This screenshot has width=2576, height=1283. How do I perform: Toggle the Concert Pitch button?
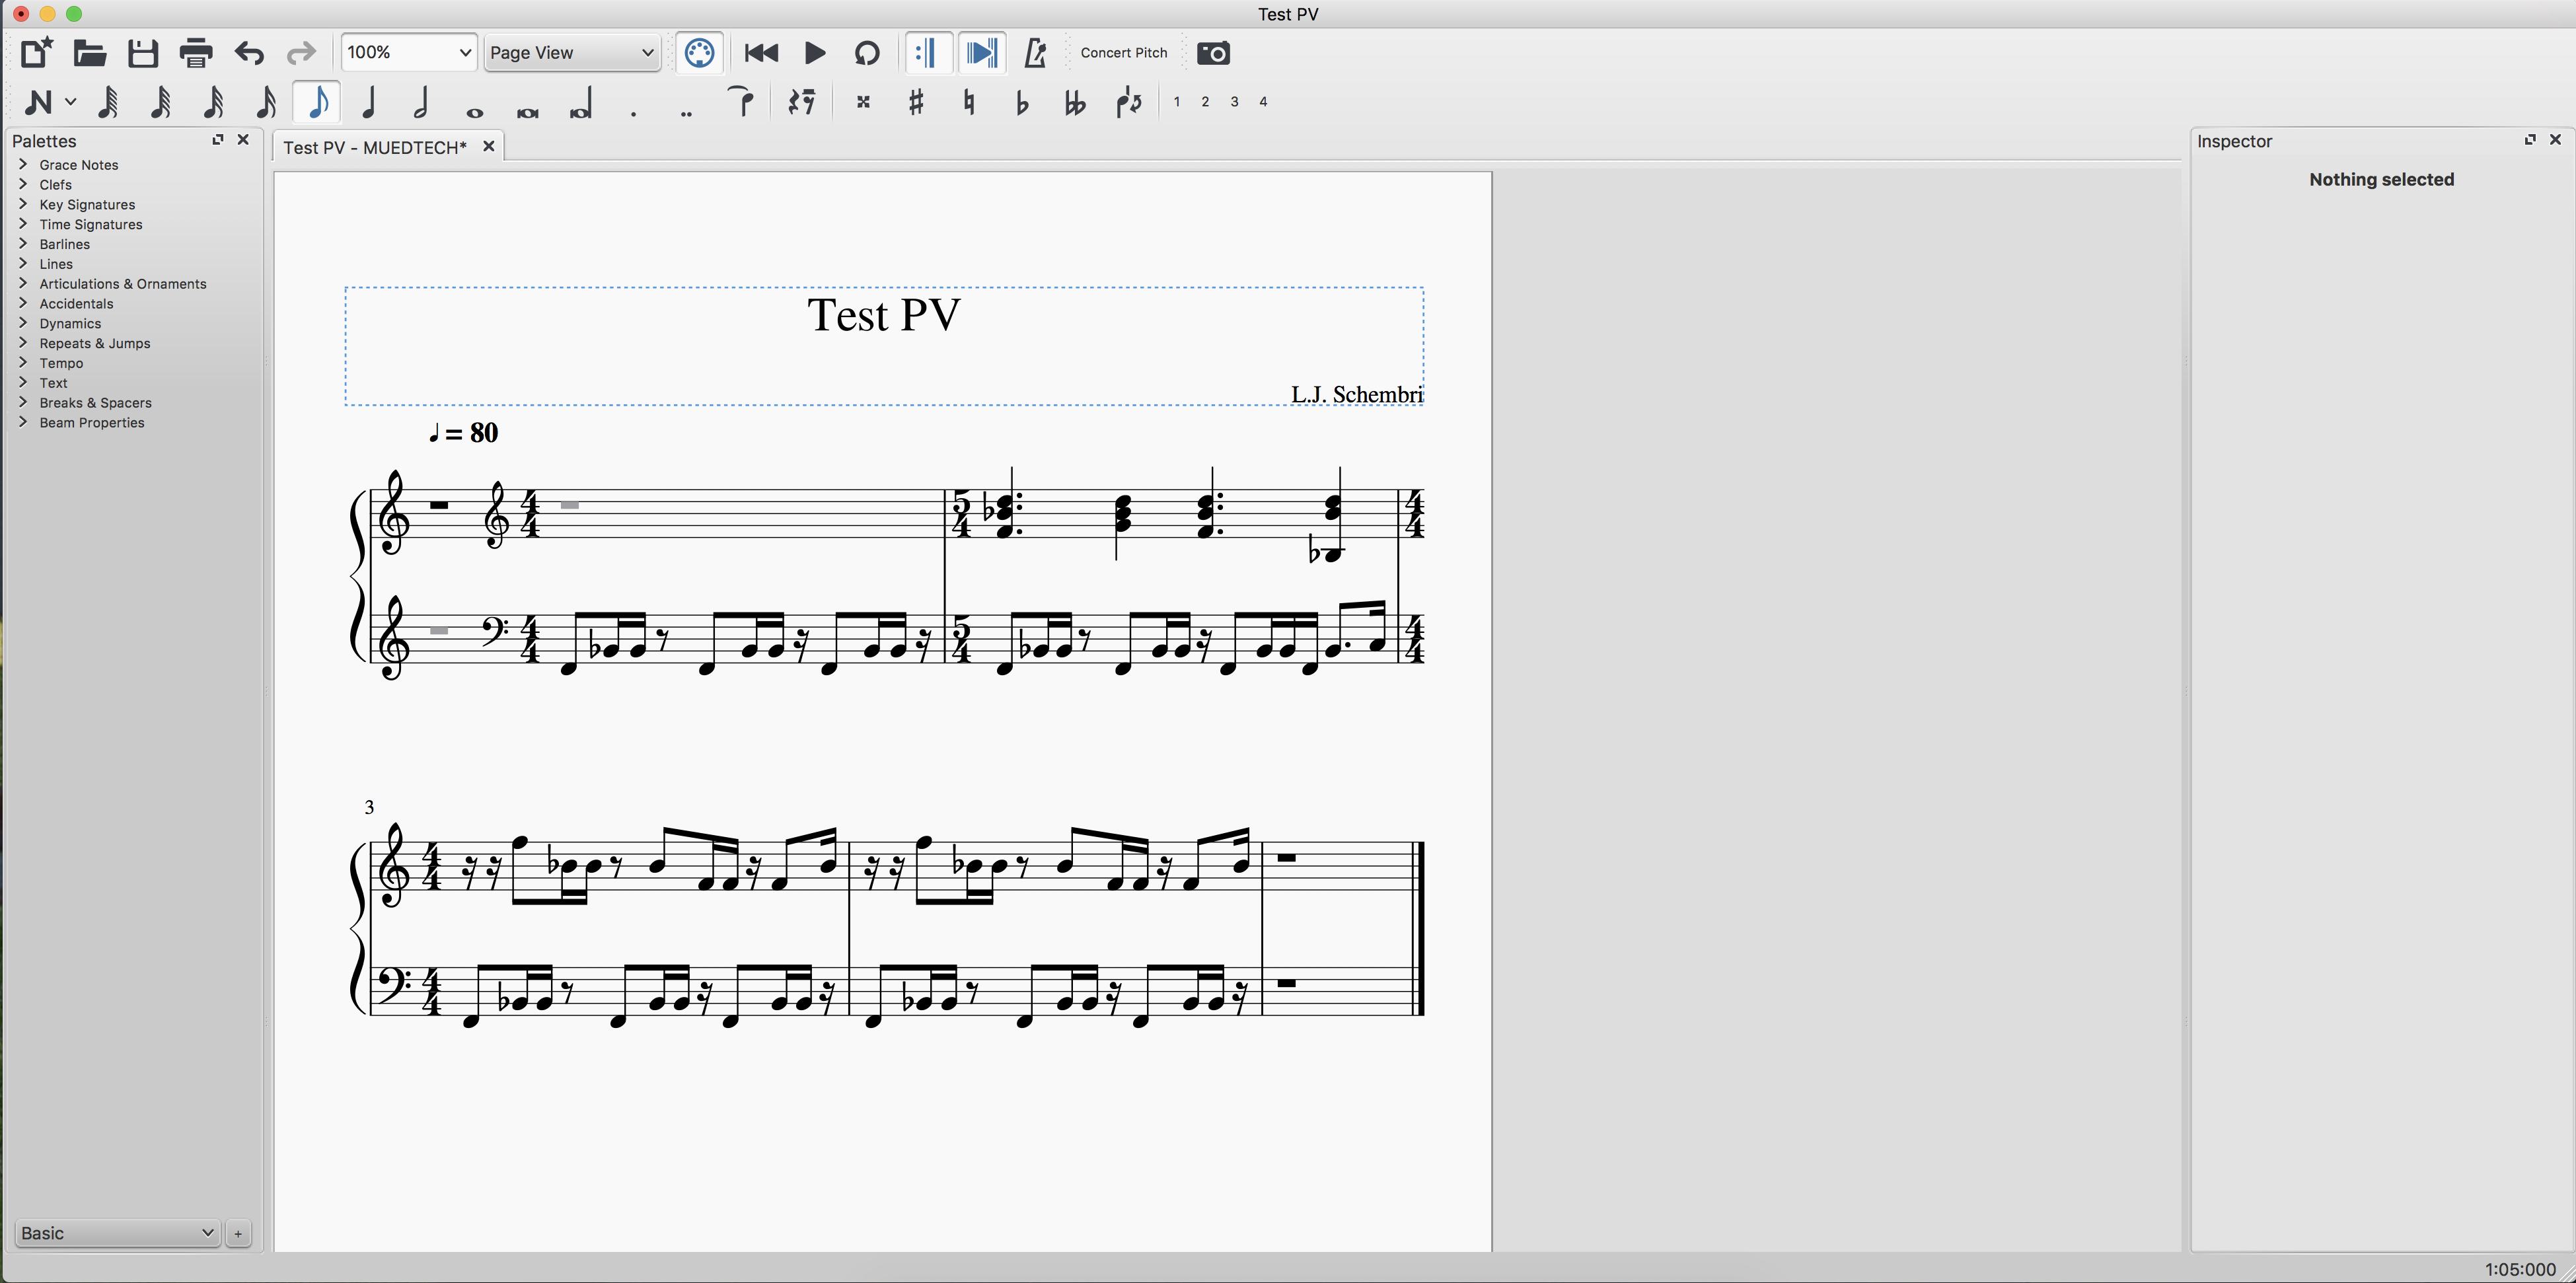click(x=1123, y=53)
